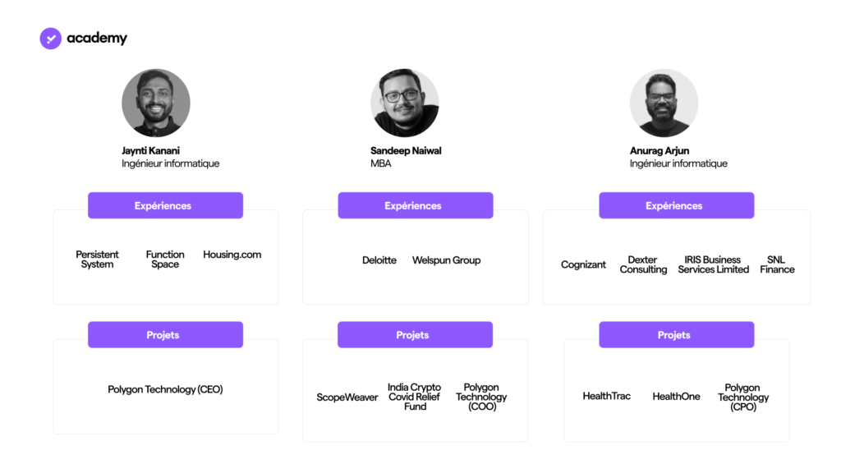
Task: Click the purple checkmark academy logo icon
Action: pyautogui.click(x=50, y=38)
